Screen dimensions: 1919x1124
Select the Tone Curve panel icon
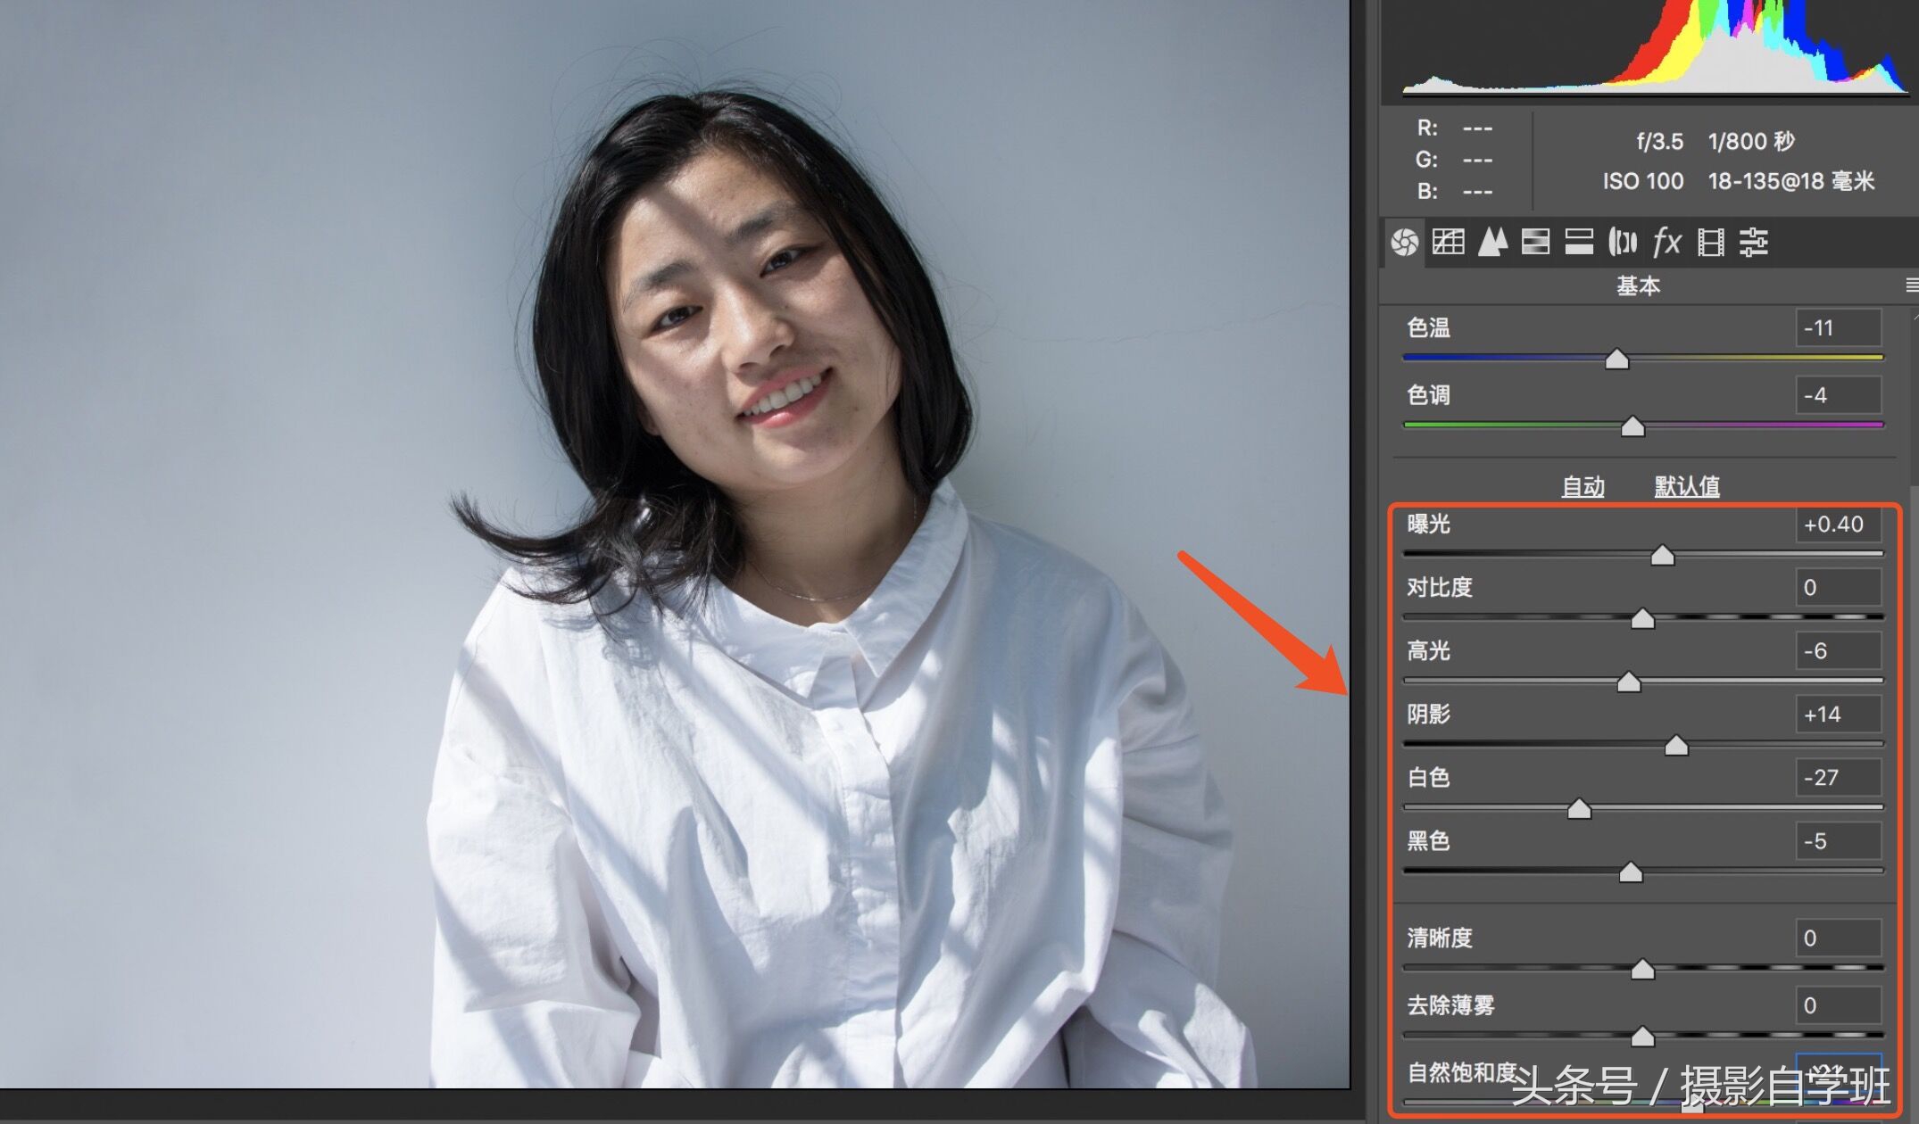[x=1450, y=243]
